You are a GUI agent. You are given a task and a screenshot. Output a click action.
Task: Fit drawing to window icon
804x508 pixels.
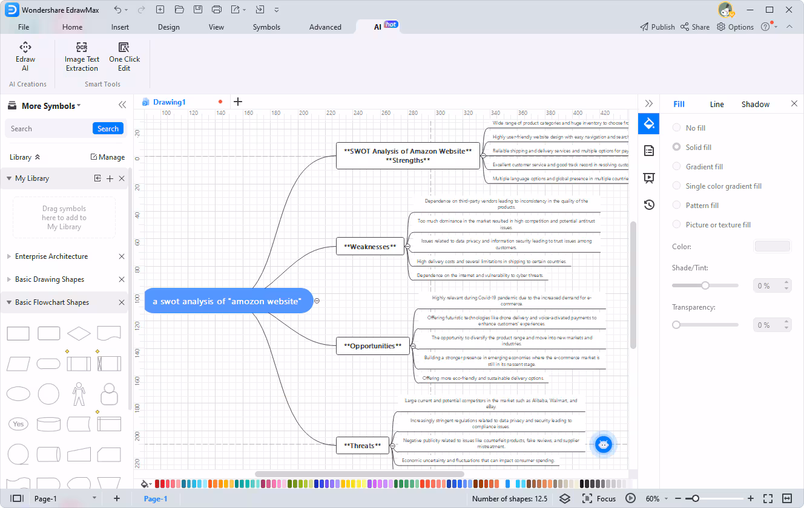(768, 498)
